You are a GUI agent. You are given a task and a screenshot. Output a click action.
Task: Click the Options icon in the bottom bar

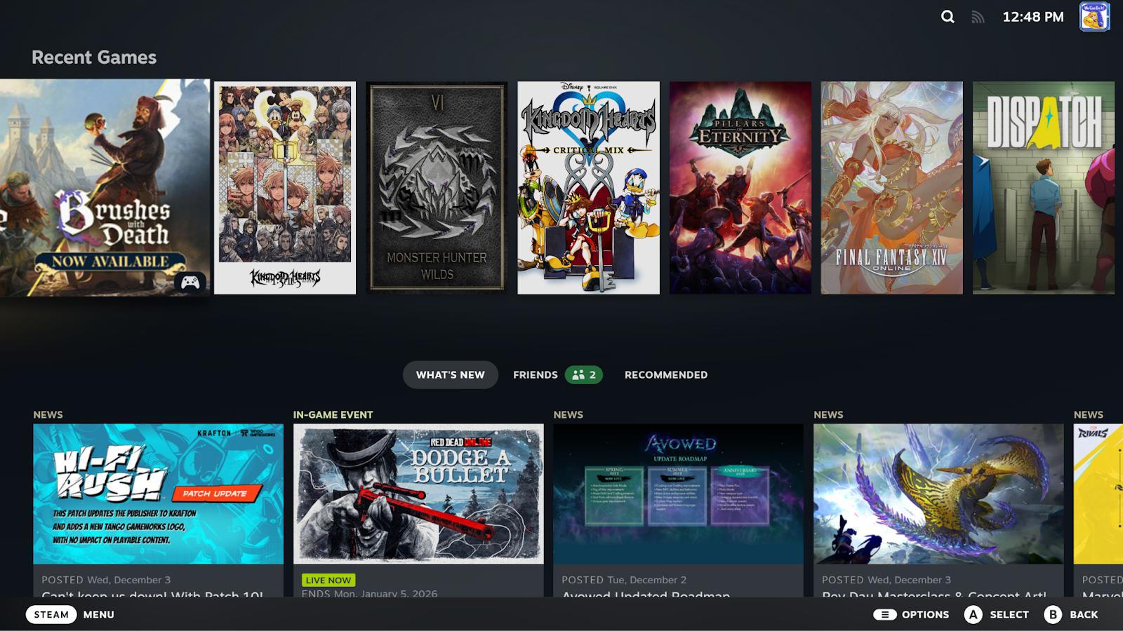click(884, 614)
